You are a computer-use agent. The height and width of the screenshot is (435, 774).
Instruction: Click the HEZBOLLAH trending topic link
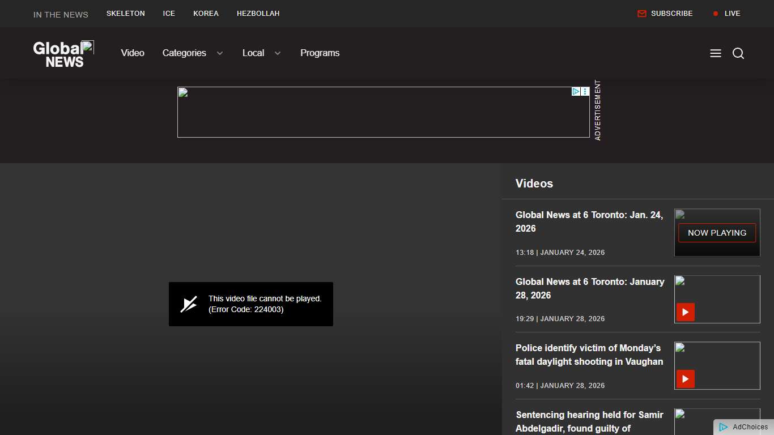(x=258, y=14)
